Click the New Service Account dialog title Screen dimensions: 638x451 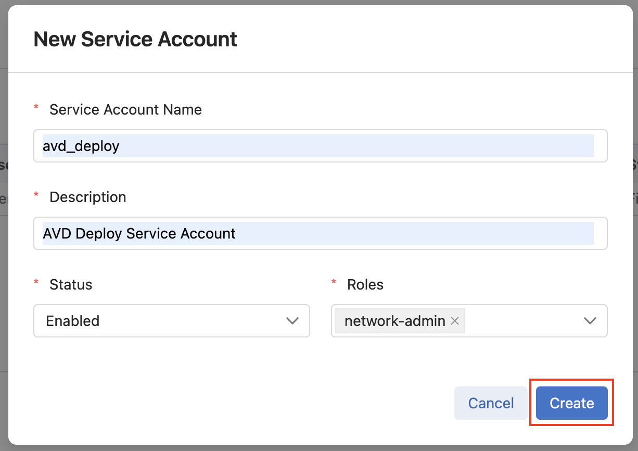coord(135,39)
